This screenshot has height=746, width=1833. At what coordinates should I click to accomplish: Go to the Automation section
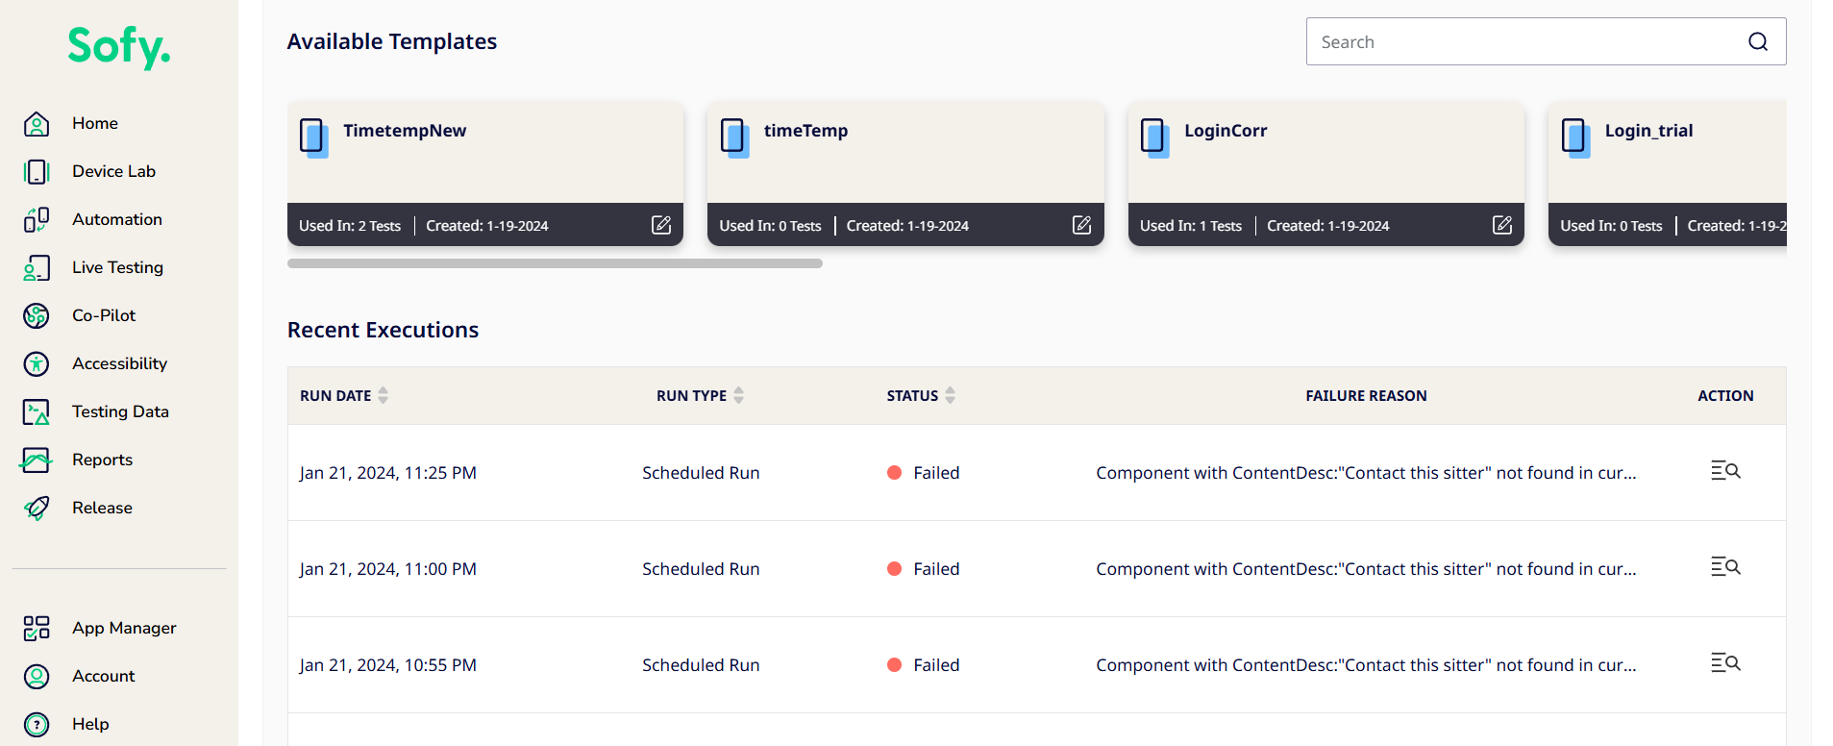(x=116, y=219)
